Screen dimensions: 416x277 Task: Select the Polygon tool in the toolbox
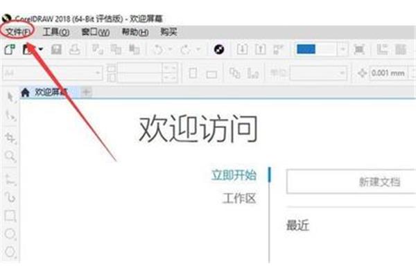(10, 252)
